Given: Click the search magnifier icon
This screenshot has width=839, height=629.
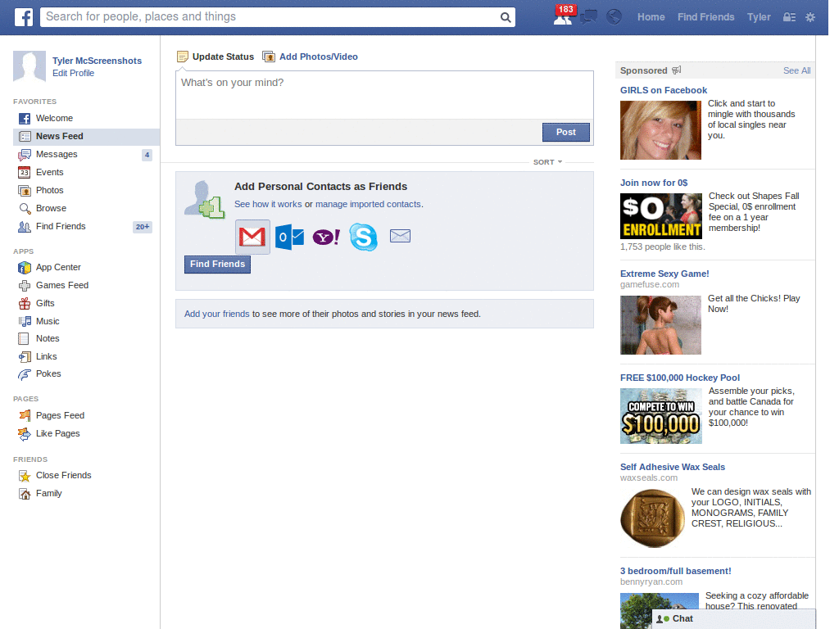Looking at the screenshot, I should coord(505,17).
